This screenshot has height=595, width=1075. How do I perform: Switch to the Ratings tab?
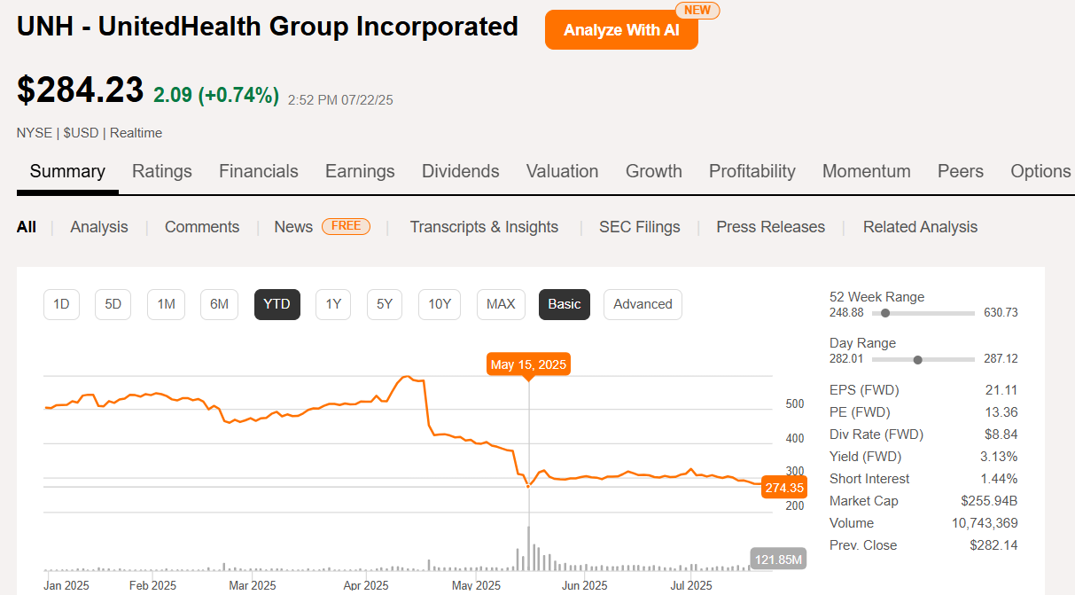(x=162, y=171)
